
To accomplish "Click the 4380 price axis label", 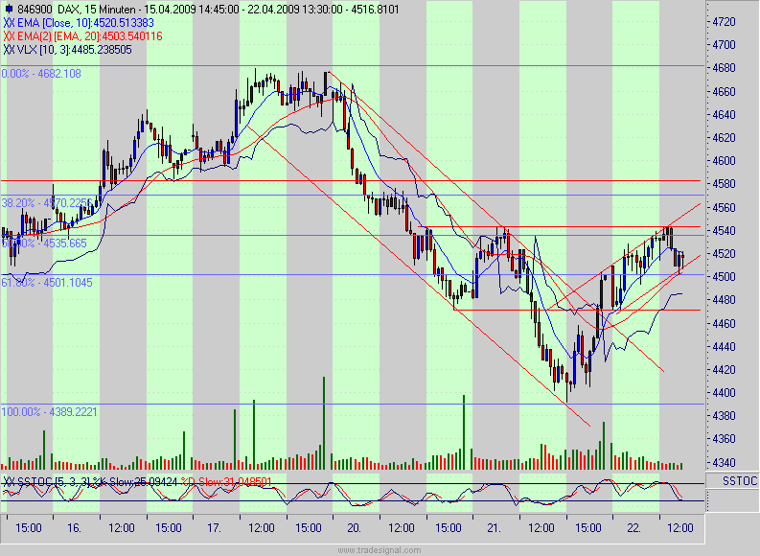I will pos(725,416).
